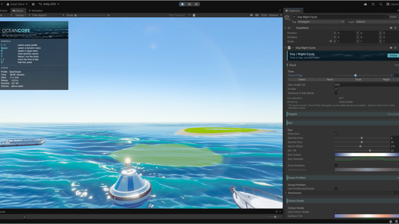Open the cloud services icon
The height and width of the screenshot is (224, 399).
[x=366, y=4]
